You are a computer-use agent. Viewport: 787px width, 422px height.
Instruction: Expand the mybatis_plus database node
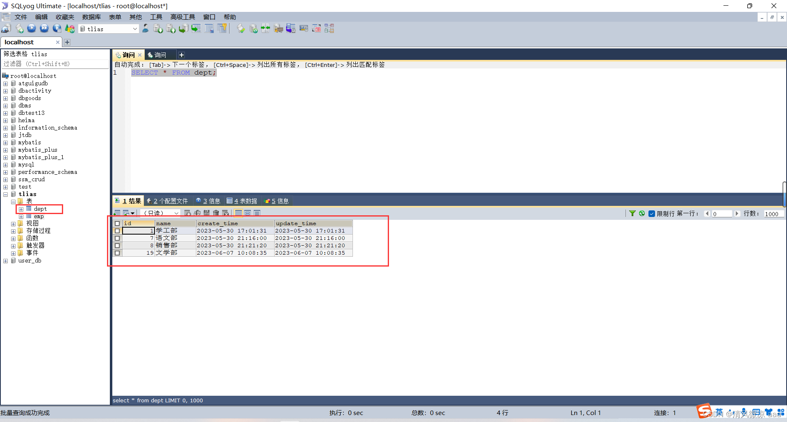click(6, 150)
